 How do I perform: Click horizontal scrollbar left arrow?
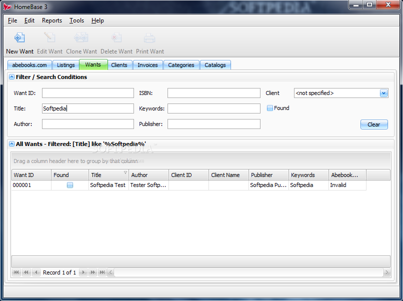click(111, 272)
